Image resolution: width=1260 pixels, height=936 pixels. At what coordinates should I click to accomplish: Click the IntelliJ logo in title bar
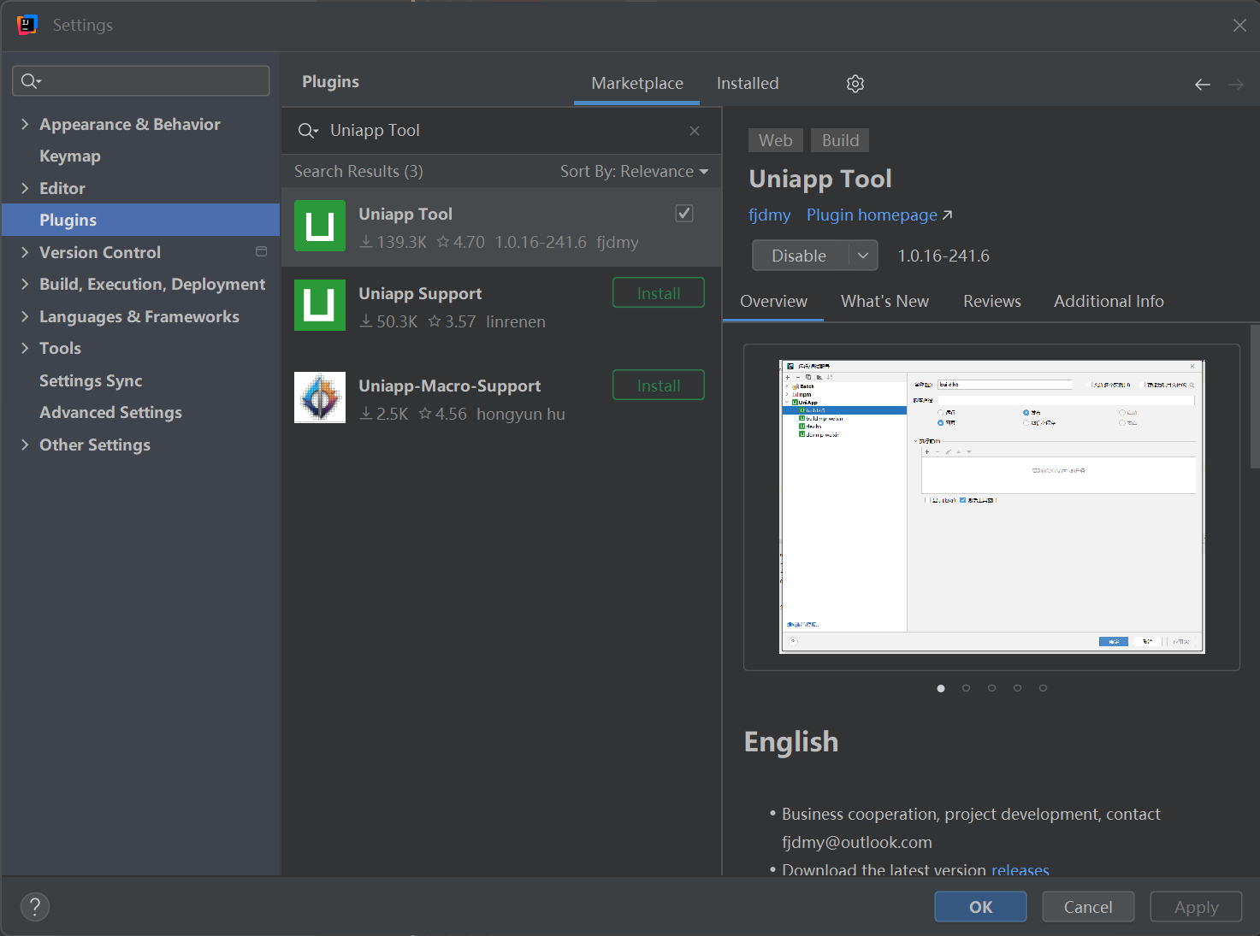[27, 25]
